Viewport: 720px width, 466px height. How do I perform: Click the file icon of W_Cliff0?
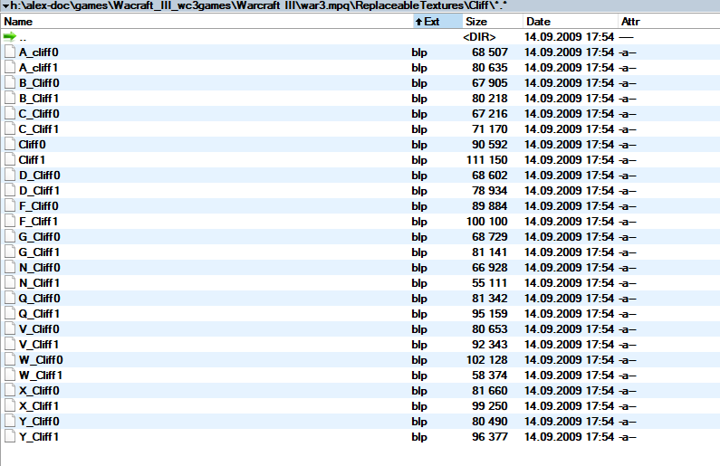coord(10,359)
